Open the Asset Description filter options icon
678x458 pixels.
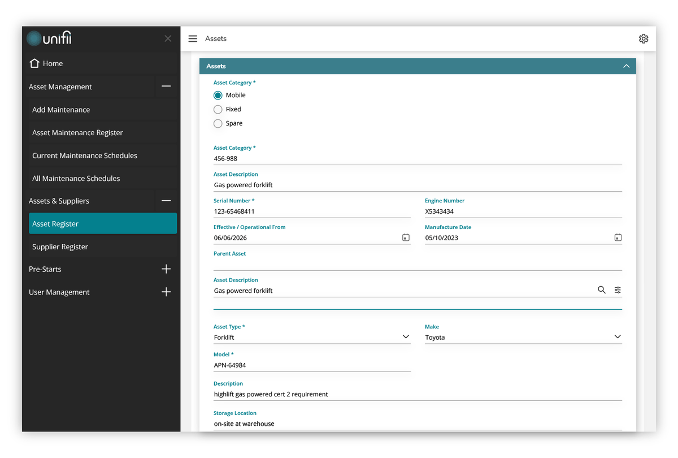[618, 290]
